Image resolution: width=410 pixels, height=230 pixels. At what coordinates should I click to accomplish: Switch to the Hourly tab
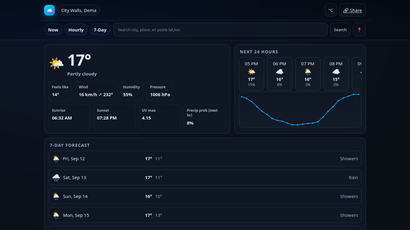click(x=76, y=30)
